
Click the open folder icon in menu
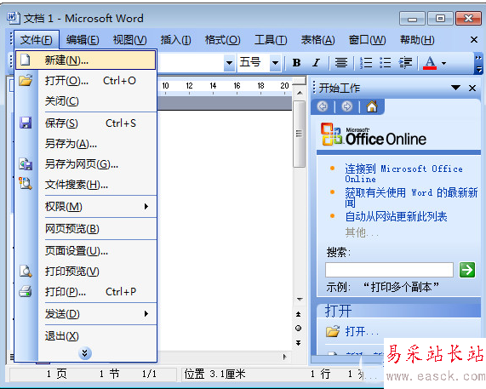(26, 81)
